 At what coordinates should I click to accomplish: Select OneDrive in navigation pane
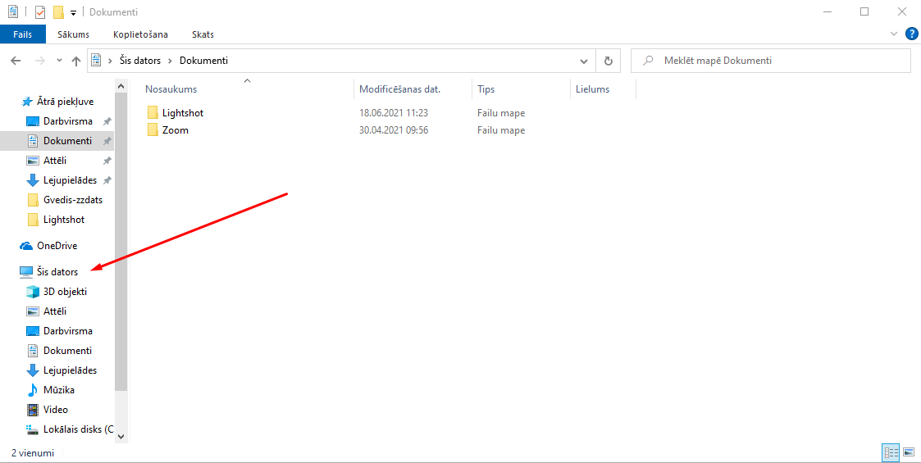point(57,246)
